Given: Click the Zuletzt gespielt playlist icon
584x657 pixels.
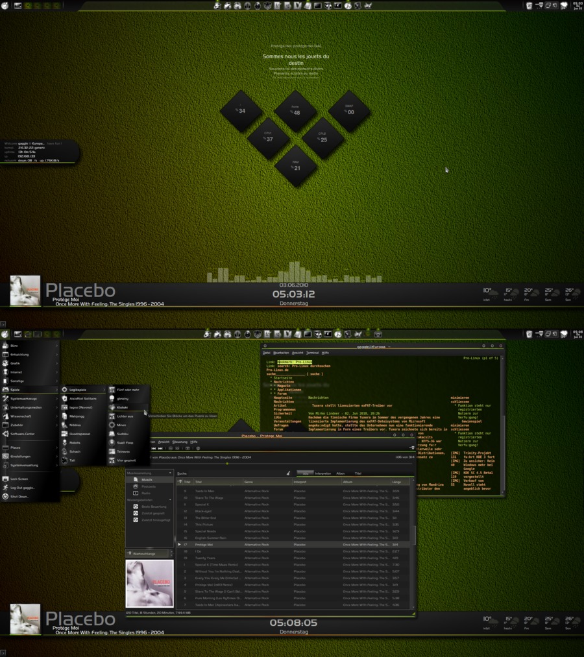Looking at the screenshot, I should tap(136, 513).
